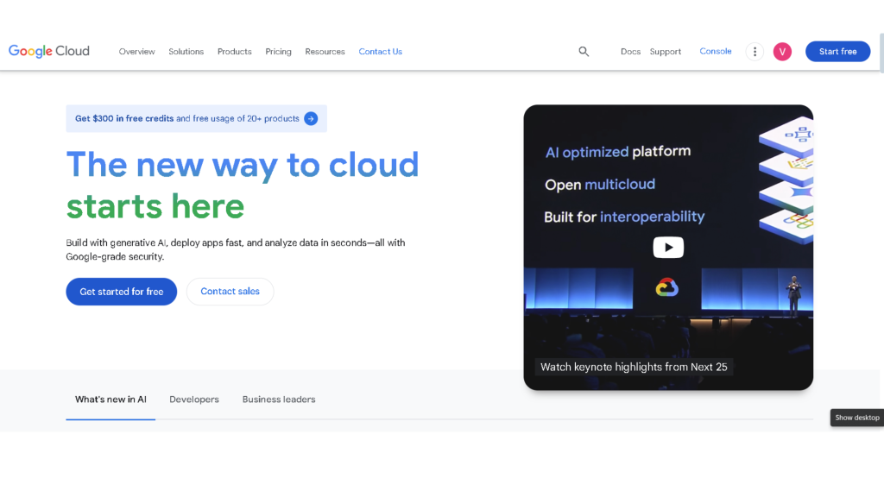Switch to the Developers tab
The width and height of the screenshot is (884, 497).
tap(194, 399)
